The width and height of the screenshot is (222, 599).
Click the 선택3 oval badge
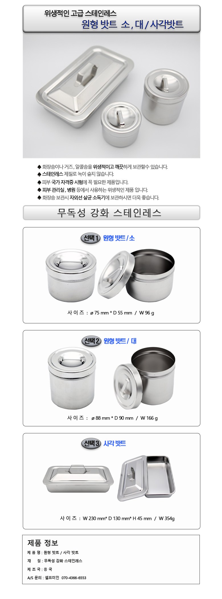tap(91, 443)
